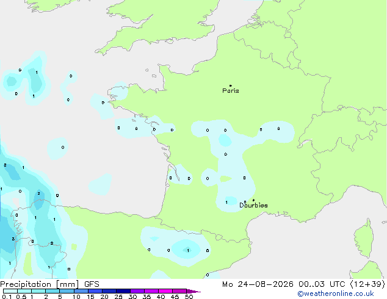
Task: Click the '0.1' legend scale number
Action: (7, 297)
